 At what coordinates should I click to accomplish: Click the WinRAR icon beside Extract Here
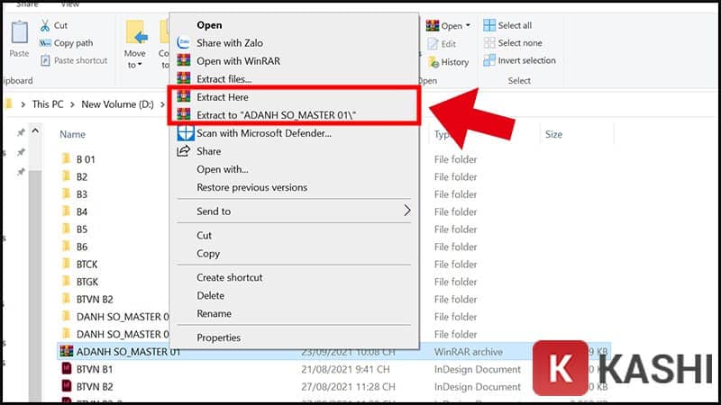click(184, 96)
